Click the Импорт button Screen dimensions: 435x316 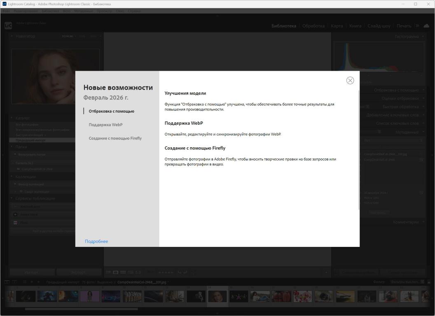pos(32,272)
